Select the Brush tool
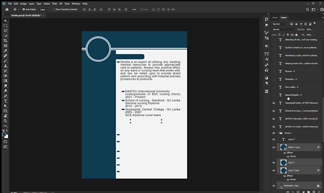The height and width of the screenshot is (193, 324). pos(5,61)
